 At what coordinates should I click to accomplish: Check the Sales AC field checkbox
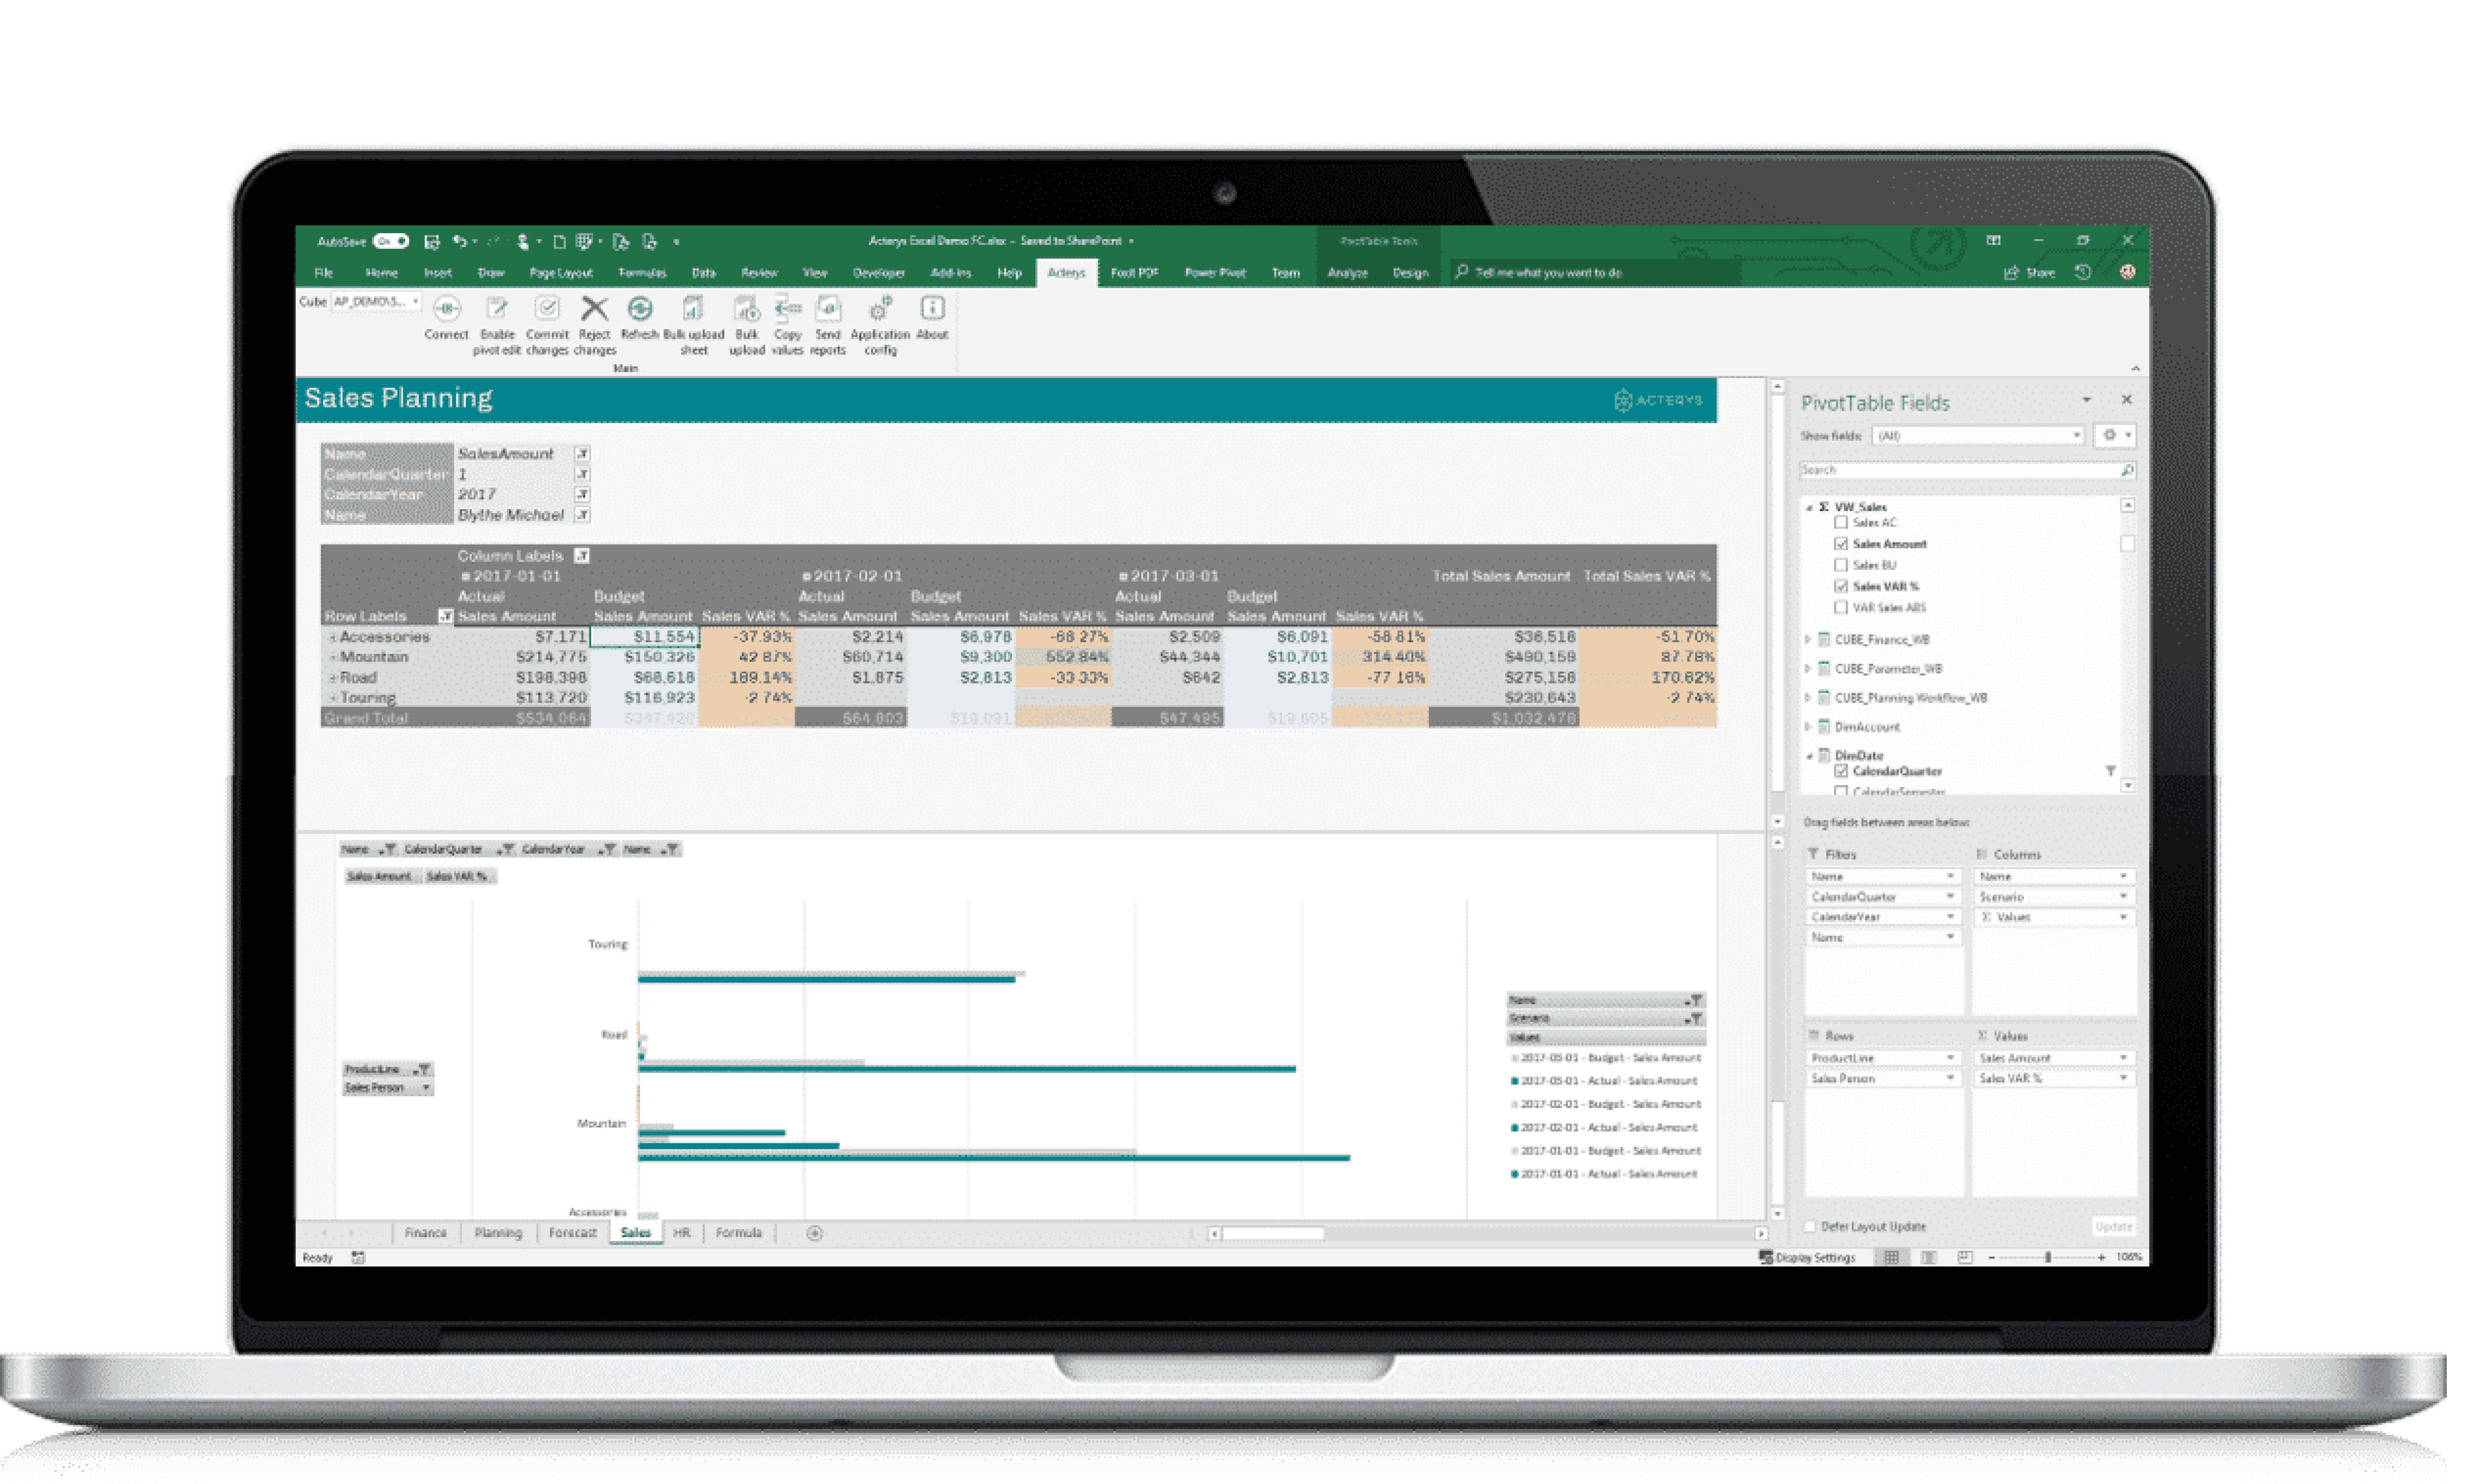tap(1840, 522)
